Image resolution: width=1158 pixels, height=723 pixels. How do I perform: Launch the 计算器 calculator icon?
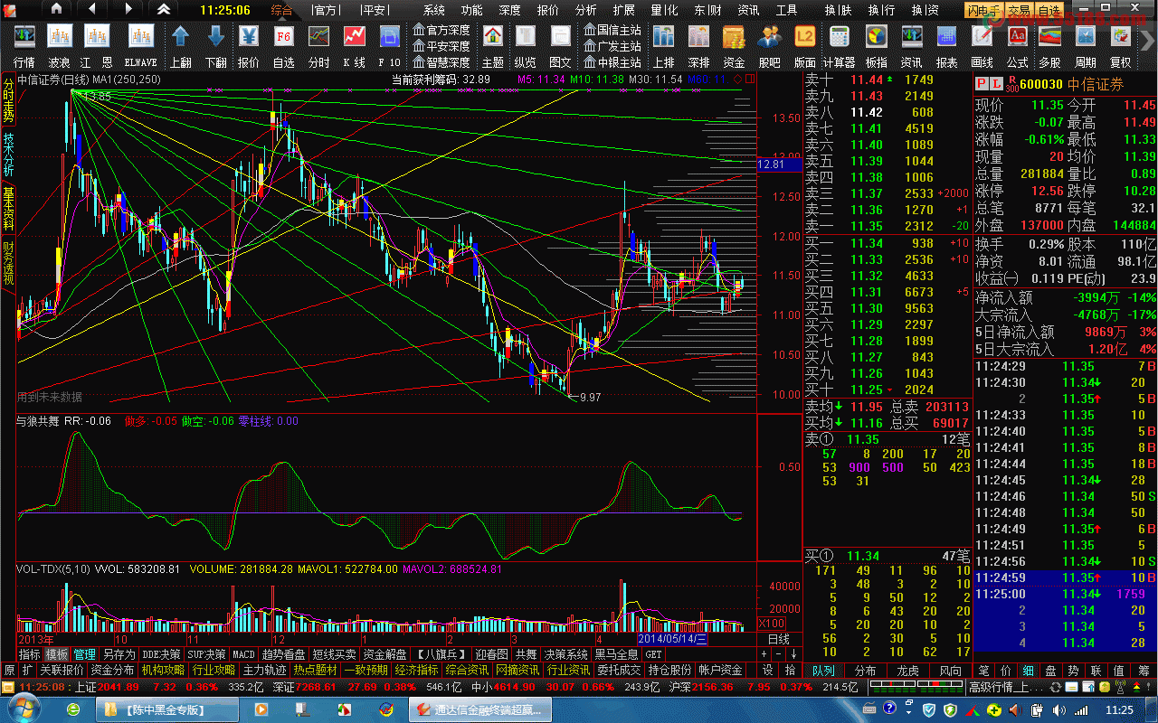click(840, 37)
